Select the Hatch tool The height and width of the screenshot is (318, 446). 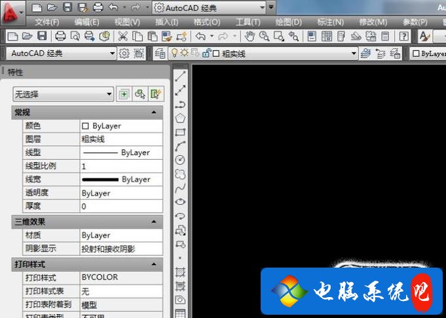pos(180,272)
